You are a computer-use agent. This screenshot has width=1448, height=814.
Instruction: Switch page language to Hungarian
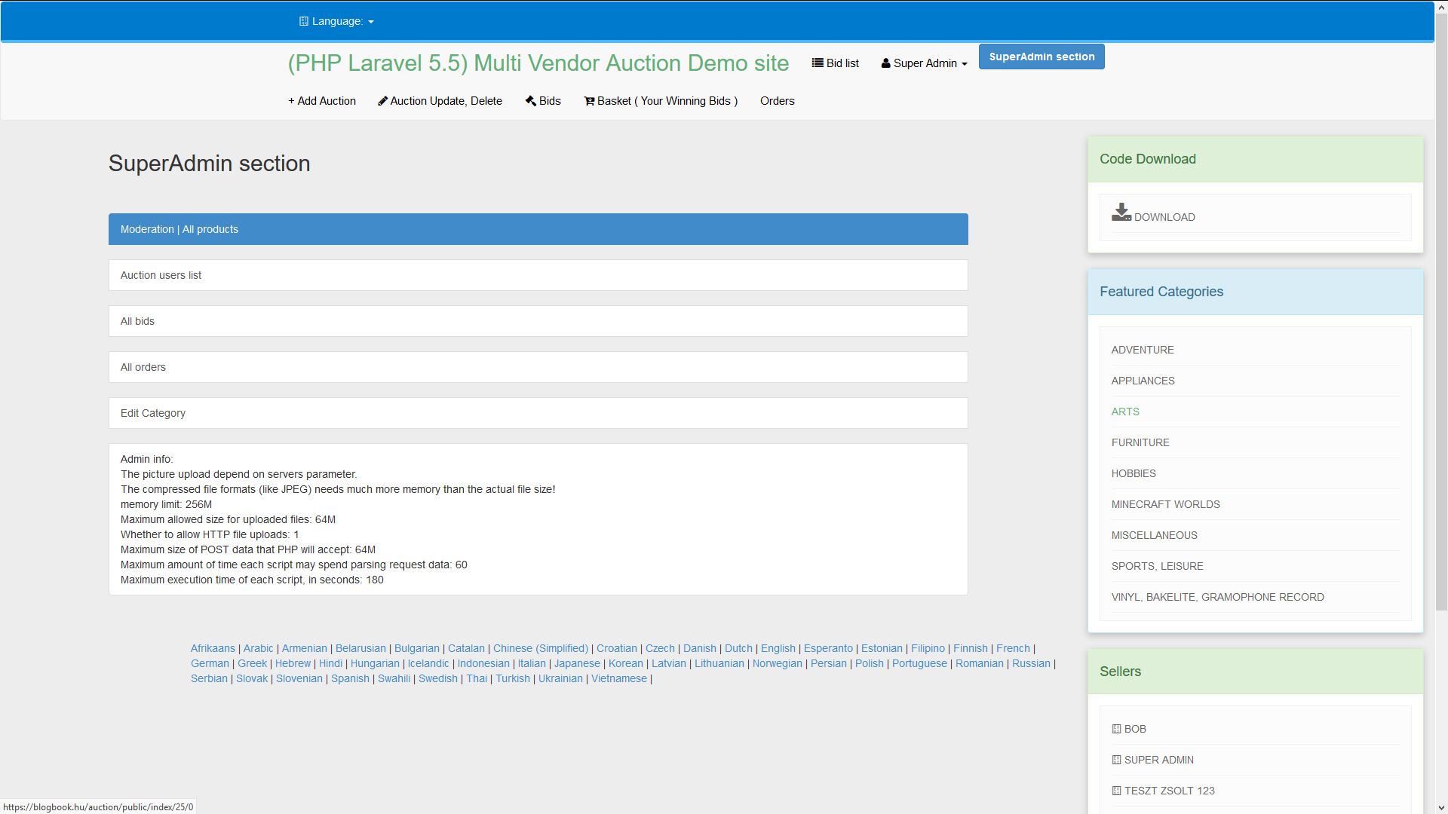point(375,663)
